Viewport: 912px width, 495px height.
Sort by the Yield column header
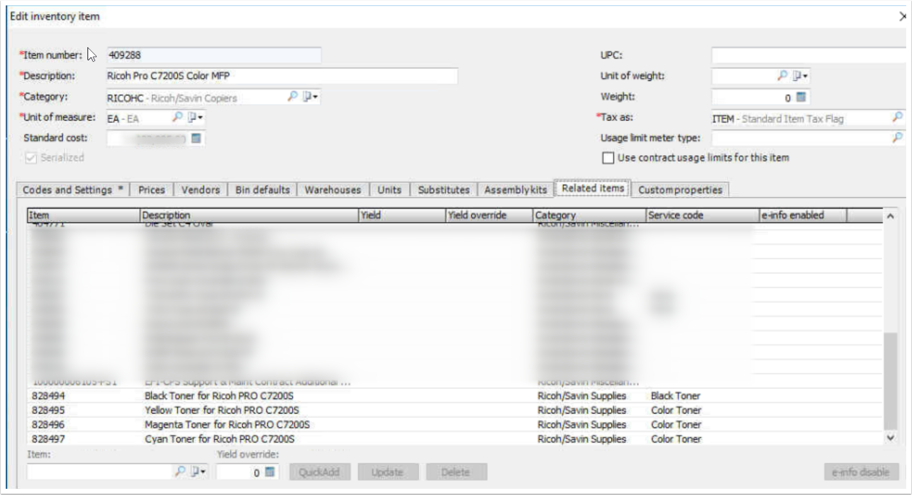402,215
